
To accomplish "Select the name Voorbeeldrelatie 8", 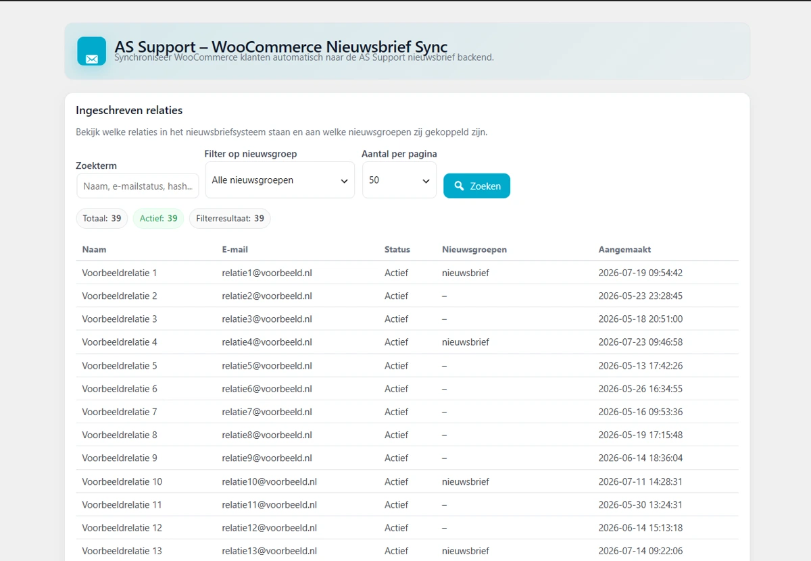I will (x=120, y=435).
